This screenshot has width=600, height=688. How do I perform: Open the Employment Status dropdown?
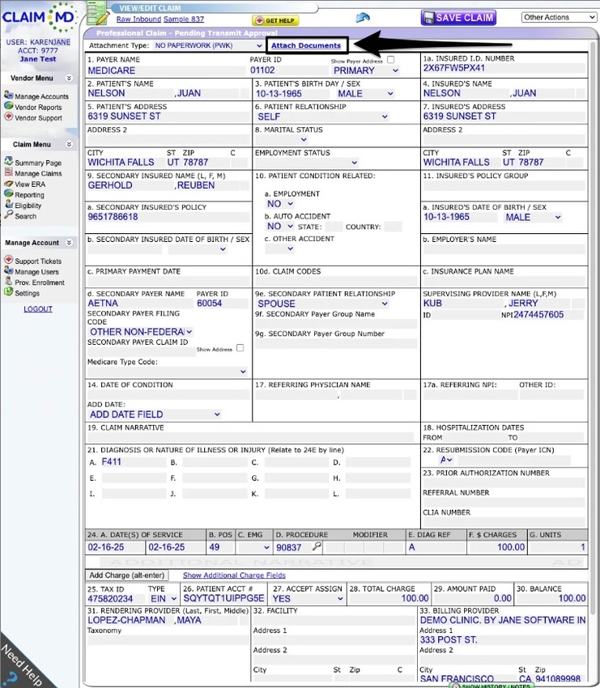(x=307, y=163)
